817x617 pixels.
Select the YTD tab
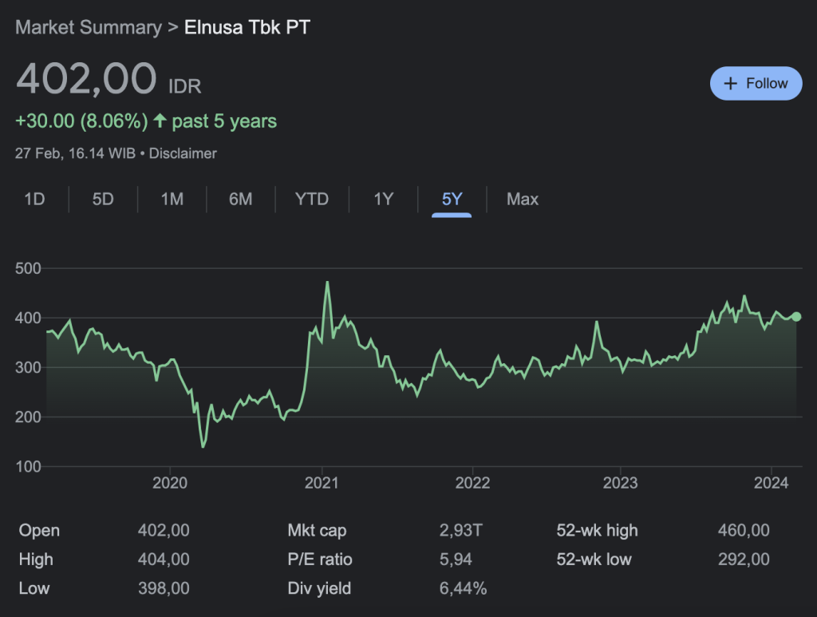coord(312,200)
